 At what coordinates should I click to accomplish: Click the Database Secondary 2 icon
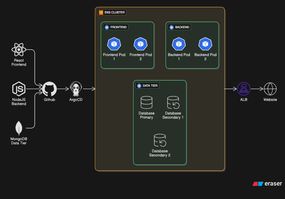pos(160,140)
